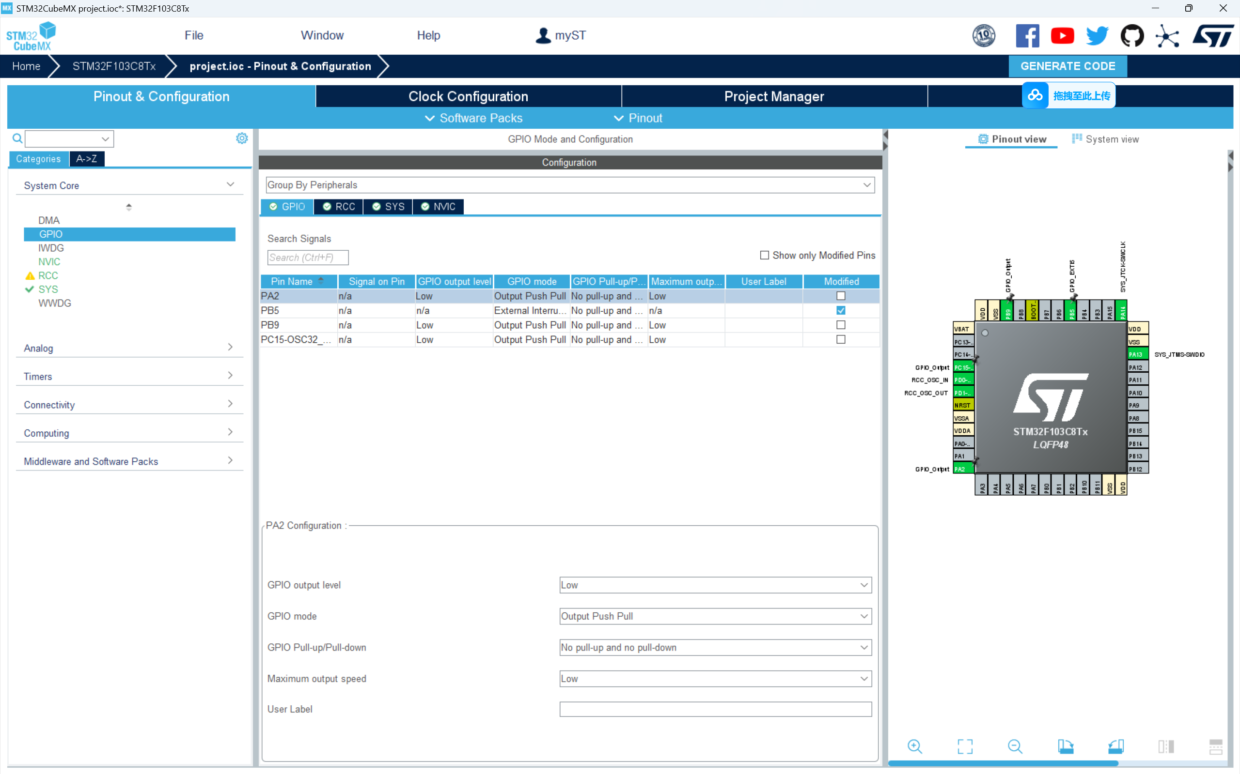Click the STM32F103C8Tx breadcrumb
The width and height of the screenshot is (1240, 774).
114,66
